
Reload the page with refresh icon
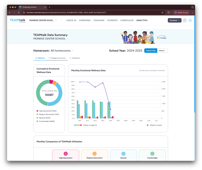coord(19,12)
